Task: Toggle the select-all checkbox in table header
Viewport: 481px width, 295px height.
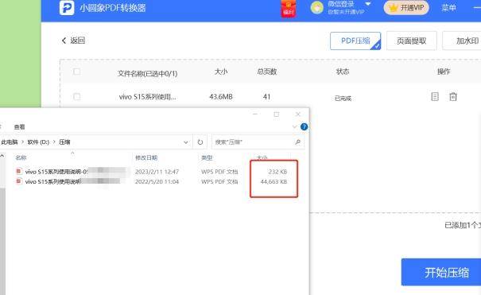Action: click(x=76, y=72)
